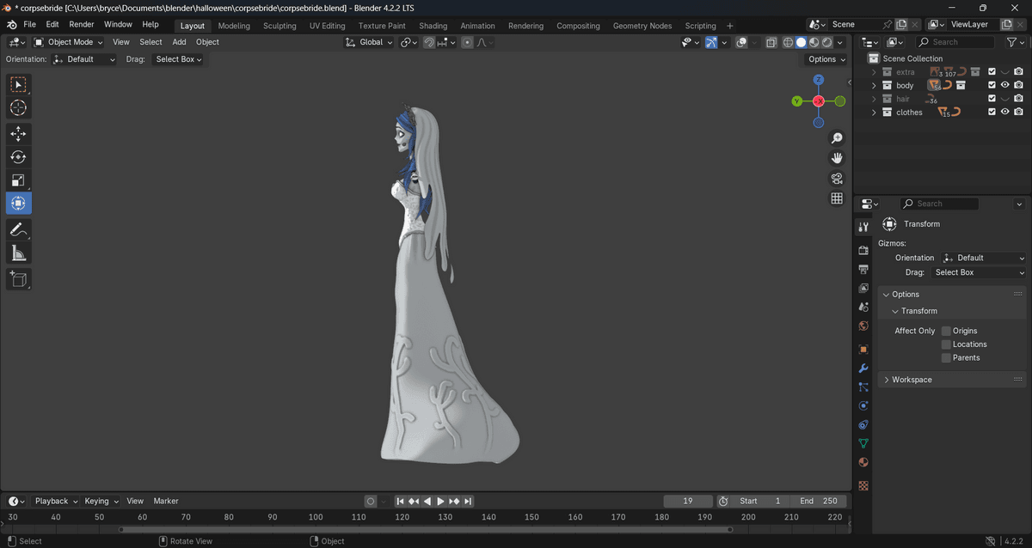Select the Cursor tool in the left toolbar
Viewport: 1032px width, 548px height.
coord(18,108)
